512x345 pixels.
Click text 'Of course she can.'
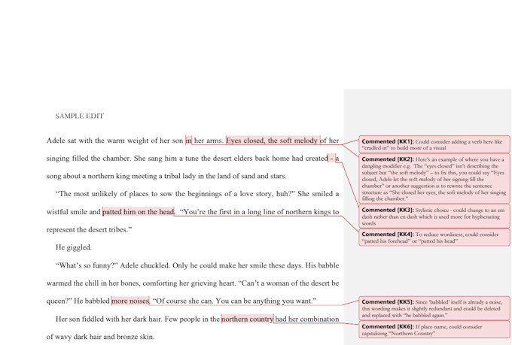pyautogui.click(x=183, y=301)
